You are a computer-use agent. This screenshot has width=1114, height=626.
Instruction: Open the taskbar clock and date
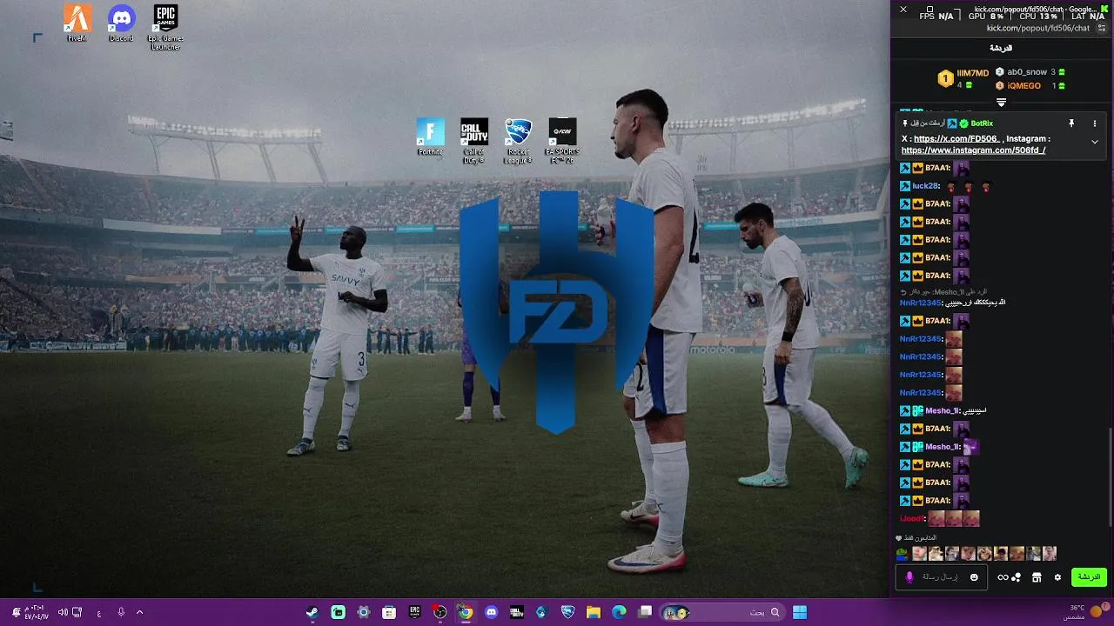click(x=35, y=612)
